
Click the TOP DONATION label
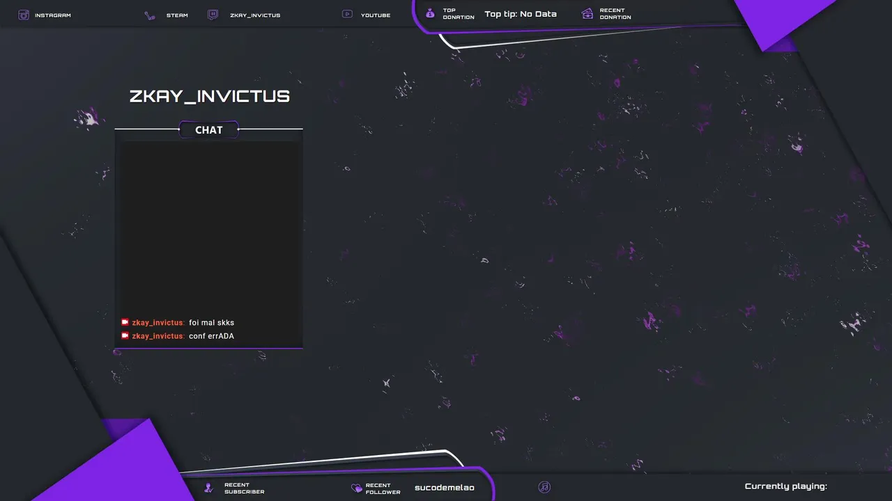459,14
